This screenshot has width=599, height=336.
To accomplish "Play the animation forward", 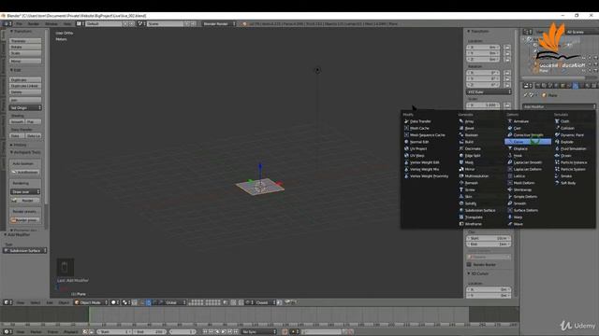I will click(x=224, y=332).
